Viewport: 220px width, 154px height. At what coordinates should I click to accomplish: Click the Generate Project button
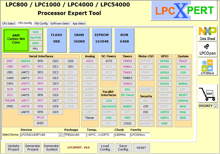[33, 148]
